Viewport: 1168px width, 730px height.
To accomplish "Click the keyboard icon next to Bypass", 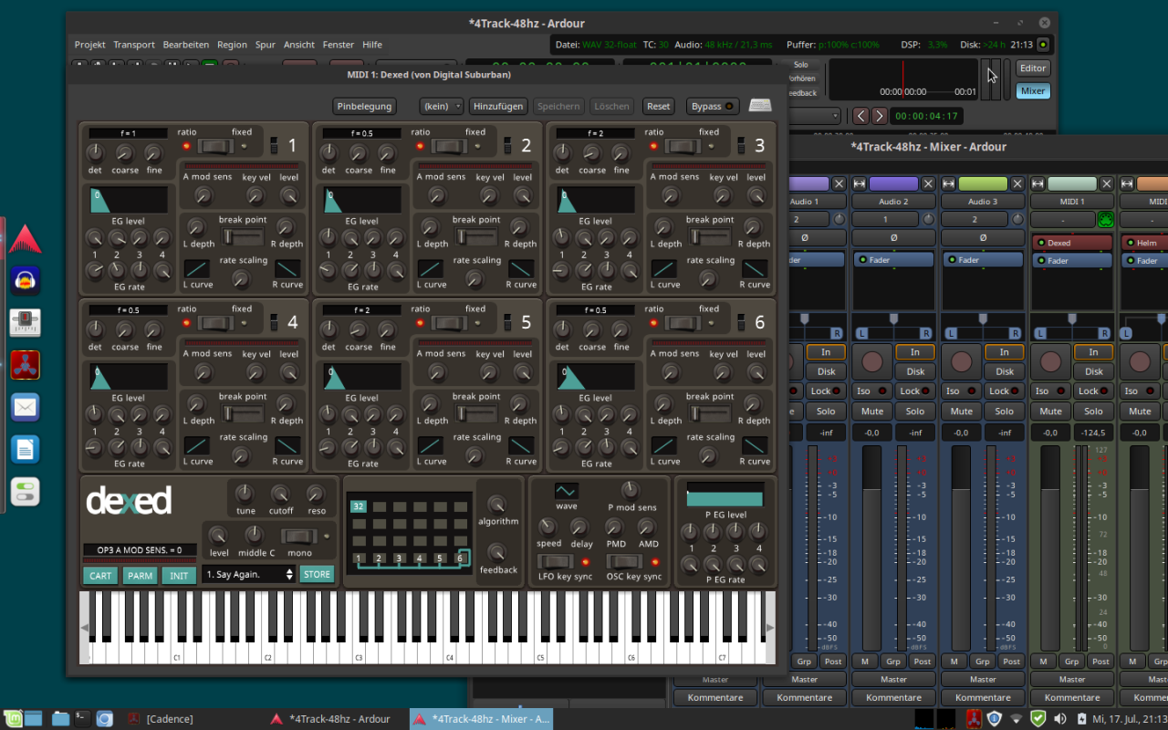I will point(760,106).
